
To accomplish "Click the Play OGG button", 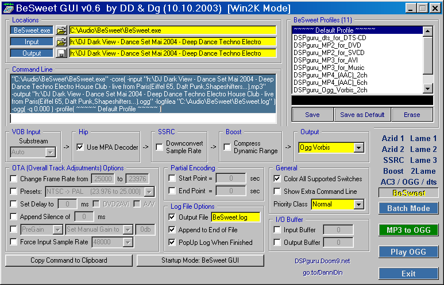I will pos(408,252).
